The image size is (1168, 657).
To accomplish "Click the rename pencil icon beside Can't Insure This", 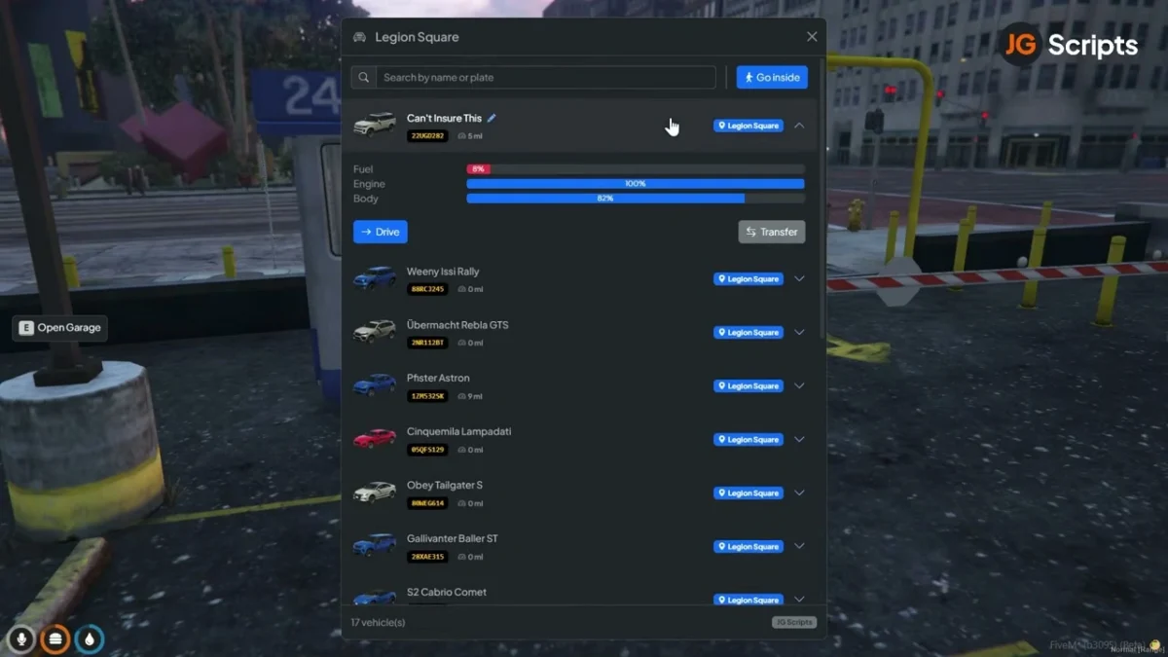I will [x=492, y=118].
